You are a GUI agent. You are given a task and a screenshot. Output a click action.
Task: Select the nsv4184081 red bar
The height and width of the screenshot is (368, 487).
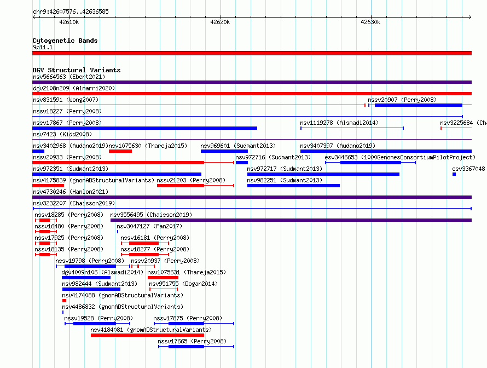[148, 335]
